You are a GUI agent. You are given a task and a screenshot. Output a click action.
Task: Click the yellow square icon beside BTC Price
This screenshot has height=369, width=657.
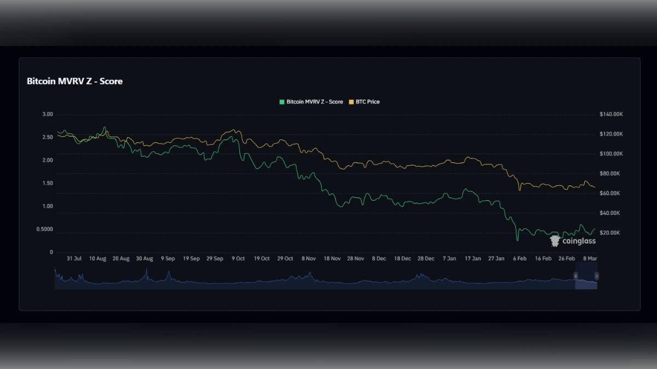(x=350, y=102)
